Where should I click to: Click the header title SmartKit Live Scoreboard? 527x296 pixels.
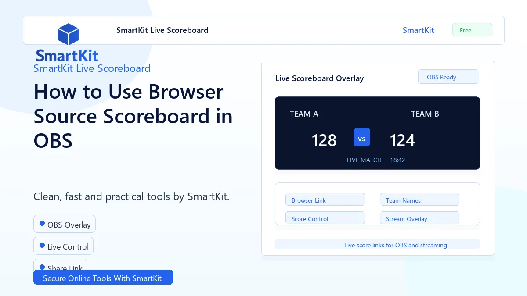[162, 30]
